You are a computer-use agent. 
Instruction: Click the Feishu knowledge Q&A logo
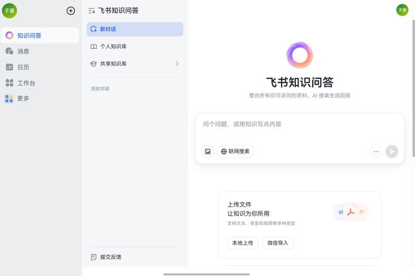(299, 56)
